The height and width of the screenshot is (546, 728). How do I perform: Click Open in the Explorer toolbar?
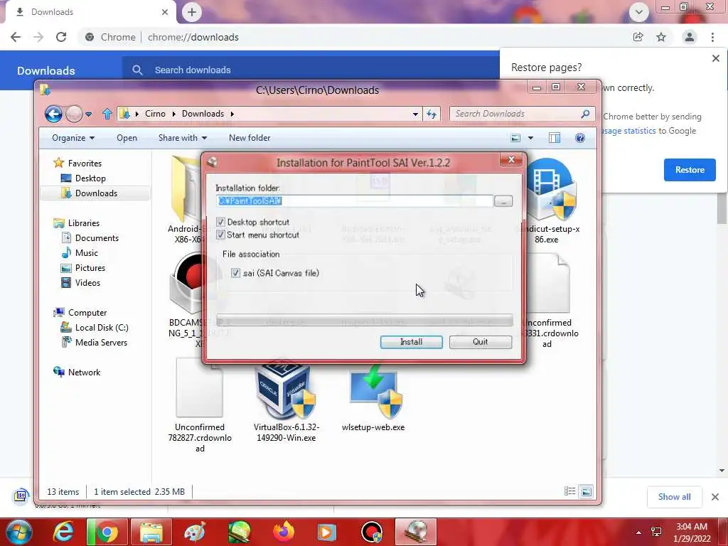click(x=127, y=138)
